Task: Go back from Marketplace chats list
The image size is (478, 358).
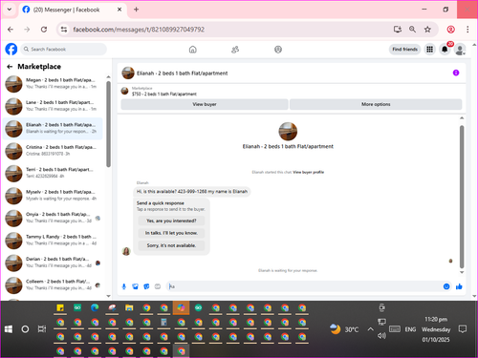Action: tap(10, 67)
